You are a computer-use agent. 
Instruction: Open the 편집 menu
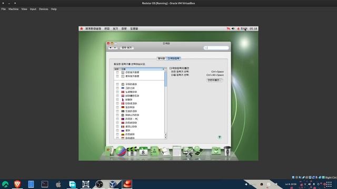(x=107, y=28)
